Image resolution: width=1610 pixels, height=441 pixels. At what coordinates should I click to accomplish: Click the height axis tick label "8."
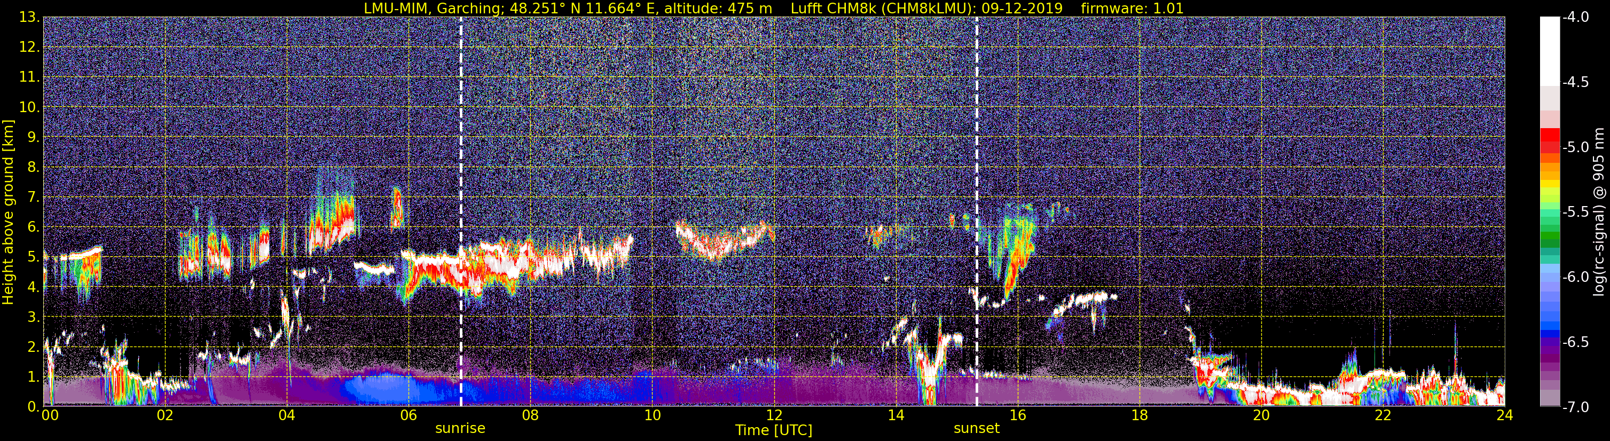[33, 168]
